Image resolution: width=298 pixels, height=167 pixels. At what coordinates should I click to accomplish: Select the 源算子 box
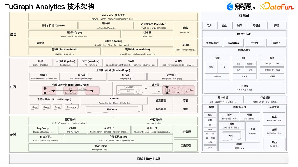tap(44, 77)
